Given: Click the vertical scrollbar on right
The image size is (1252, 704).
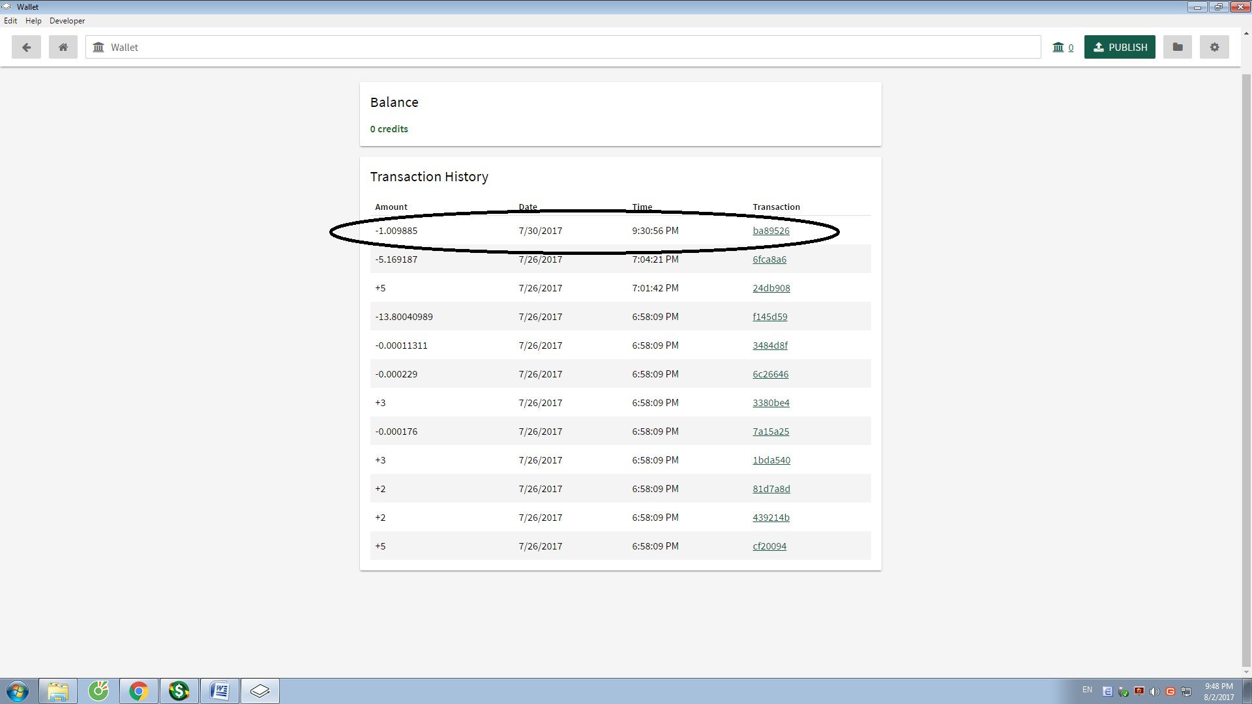Looking at the screenshot, I should (1246, 365).
